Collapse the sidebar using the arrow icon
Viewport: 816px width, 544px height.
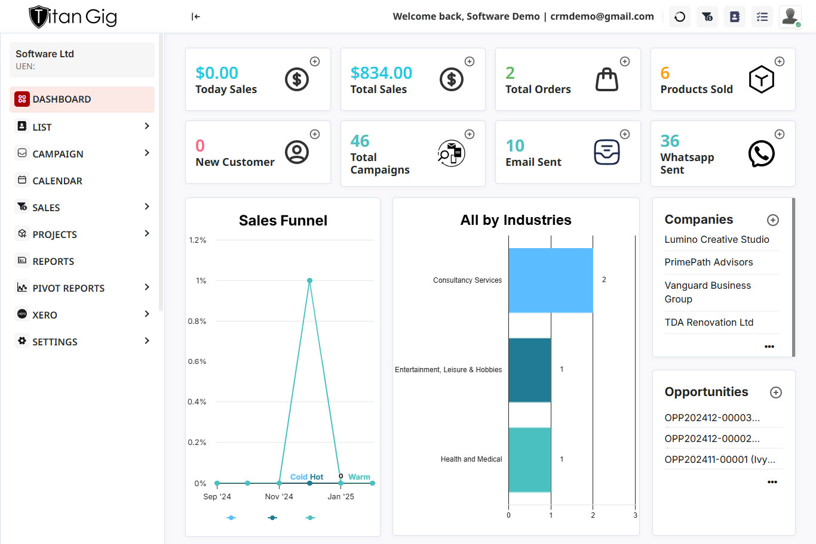pyautogui.click(x=196, y=17)
